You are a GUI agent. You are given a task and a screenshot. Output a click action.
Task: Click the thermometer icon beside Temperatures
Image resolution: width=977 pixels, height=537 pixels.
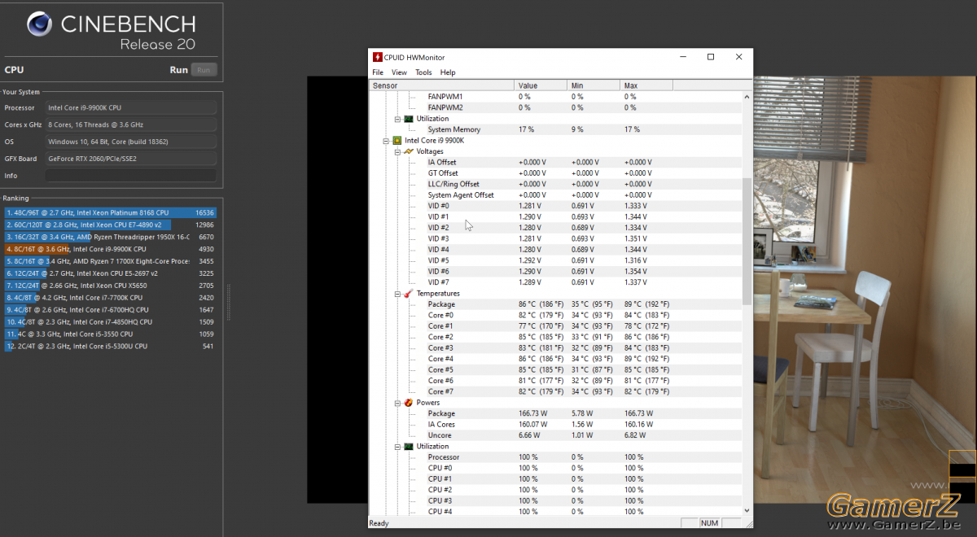click(x=409, y=294)
